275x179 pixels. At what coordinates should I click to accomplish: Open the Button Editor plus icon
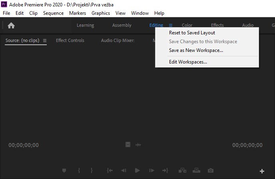262,171
